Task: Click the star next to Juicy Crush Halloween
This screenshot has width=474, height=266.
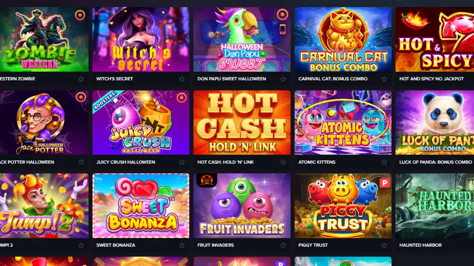Action: point(182,162)
